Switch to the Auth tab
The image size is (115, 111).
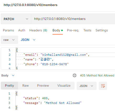pyautogui.click(x=22, y=30)
